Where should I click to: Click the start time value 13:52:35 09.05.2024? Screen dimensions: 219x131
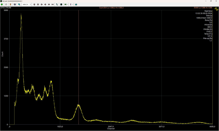[x=204, y=13]
